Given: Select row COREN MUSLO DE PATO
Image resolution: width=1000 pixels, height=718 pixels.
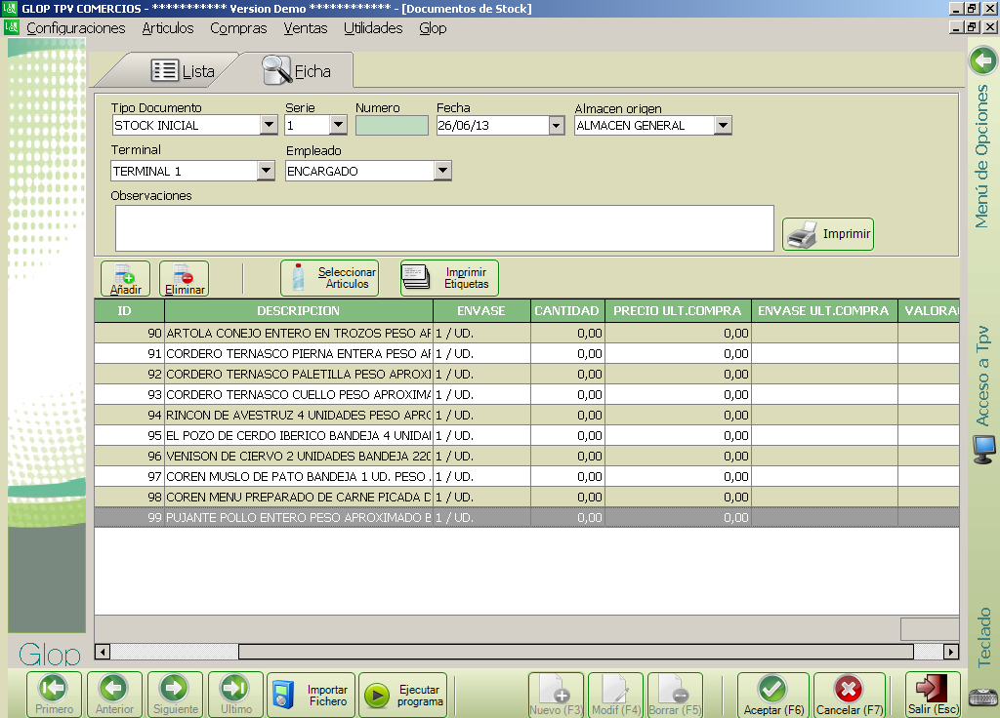Looking at the screenshot, I should (526, 476).
